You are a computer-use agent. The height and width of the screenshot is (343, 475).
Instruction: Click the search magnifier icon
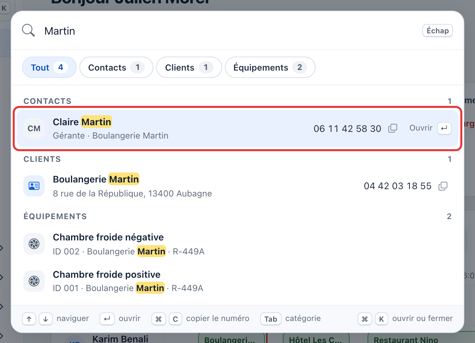coord(28,31)
